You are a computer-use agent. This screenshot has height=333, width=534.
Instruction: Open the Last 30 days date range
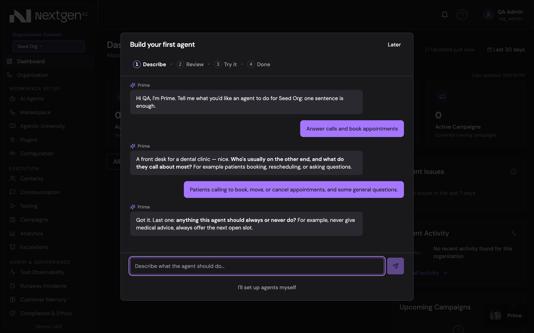[x=506, y=49]
